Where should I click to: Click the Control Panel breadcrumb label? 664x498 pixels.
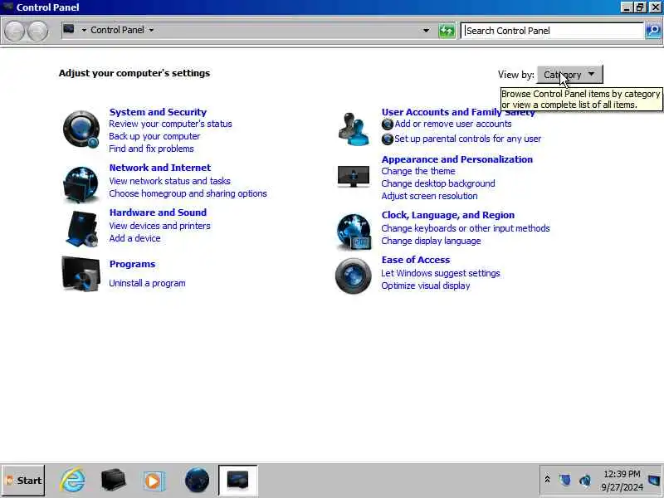117,30
